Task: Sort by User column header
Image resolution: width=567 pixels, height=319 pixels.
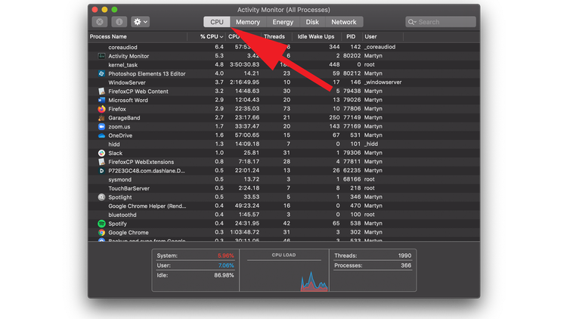Action: (x=370, y=36)
